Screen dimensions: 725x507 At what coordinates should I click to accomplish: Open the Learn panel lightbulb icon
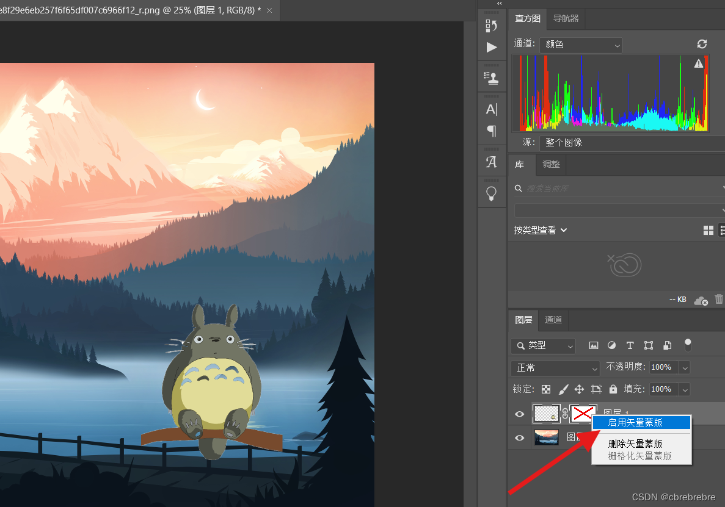[491, 193]
